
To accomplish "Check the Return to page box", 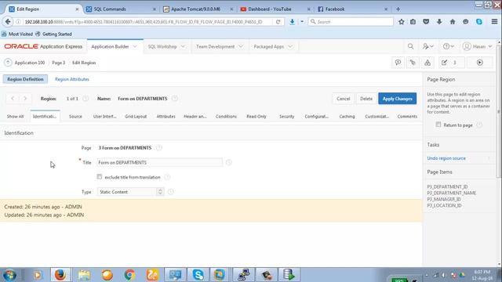I will pyautogui.click(x=438, y=125).
